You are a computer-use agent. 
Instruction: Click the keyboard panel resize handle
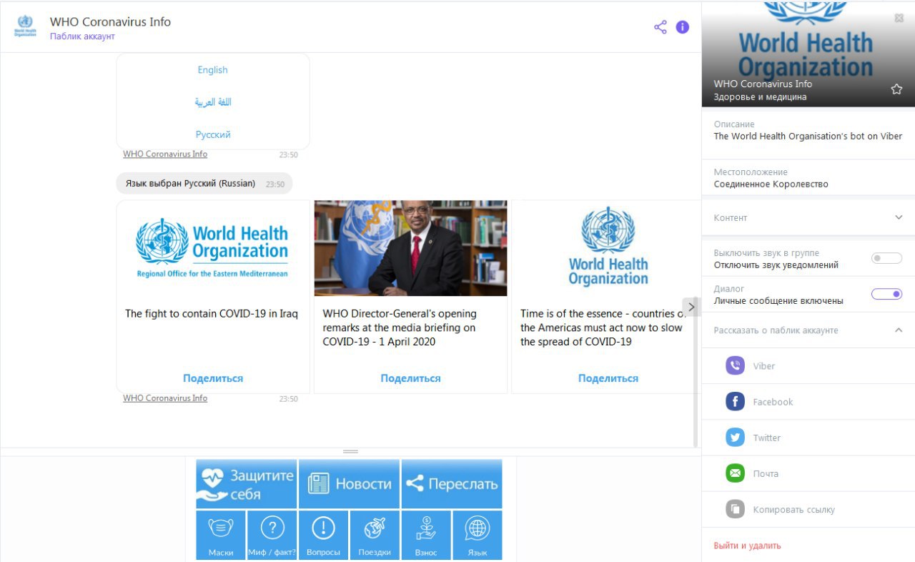coord(350,452)
